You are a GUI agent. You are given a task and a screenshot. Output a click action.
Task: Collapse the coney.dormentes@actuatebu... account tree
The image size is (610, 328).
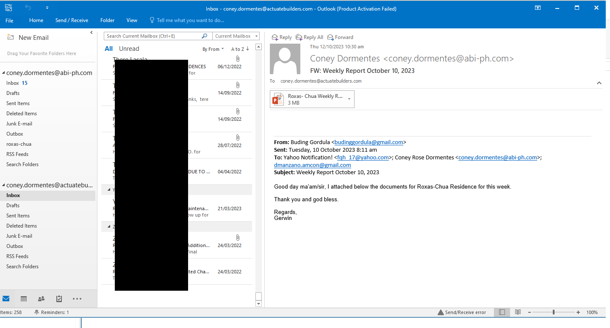click(x=3, y=185)
